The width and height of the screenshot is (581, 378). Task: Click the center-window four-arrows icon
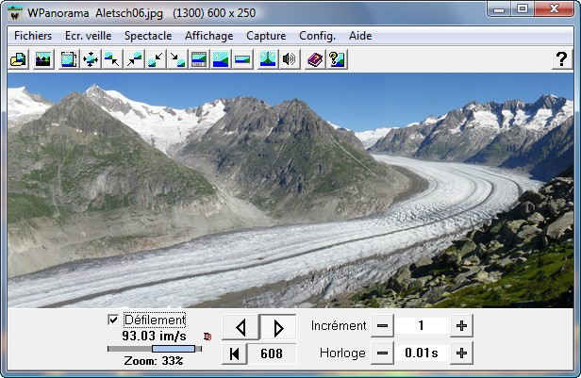(x=91, y=59)
